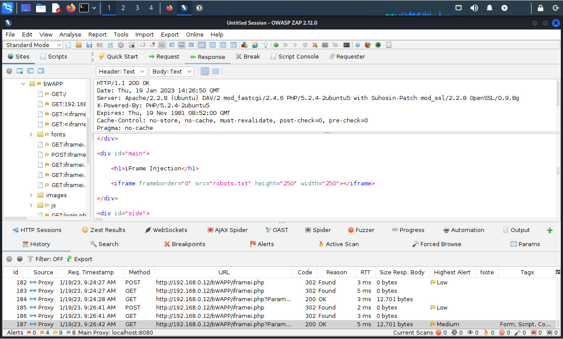Click the Session Properties gear icon

[121, 45]
